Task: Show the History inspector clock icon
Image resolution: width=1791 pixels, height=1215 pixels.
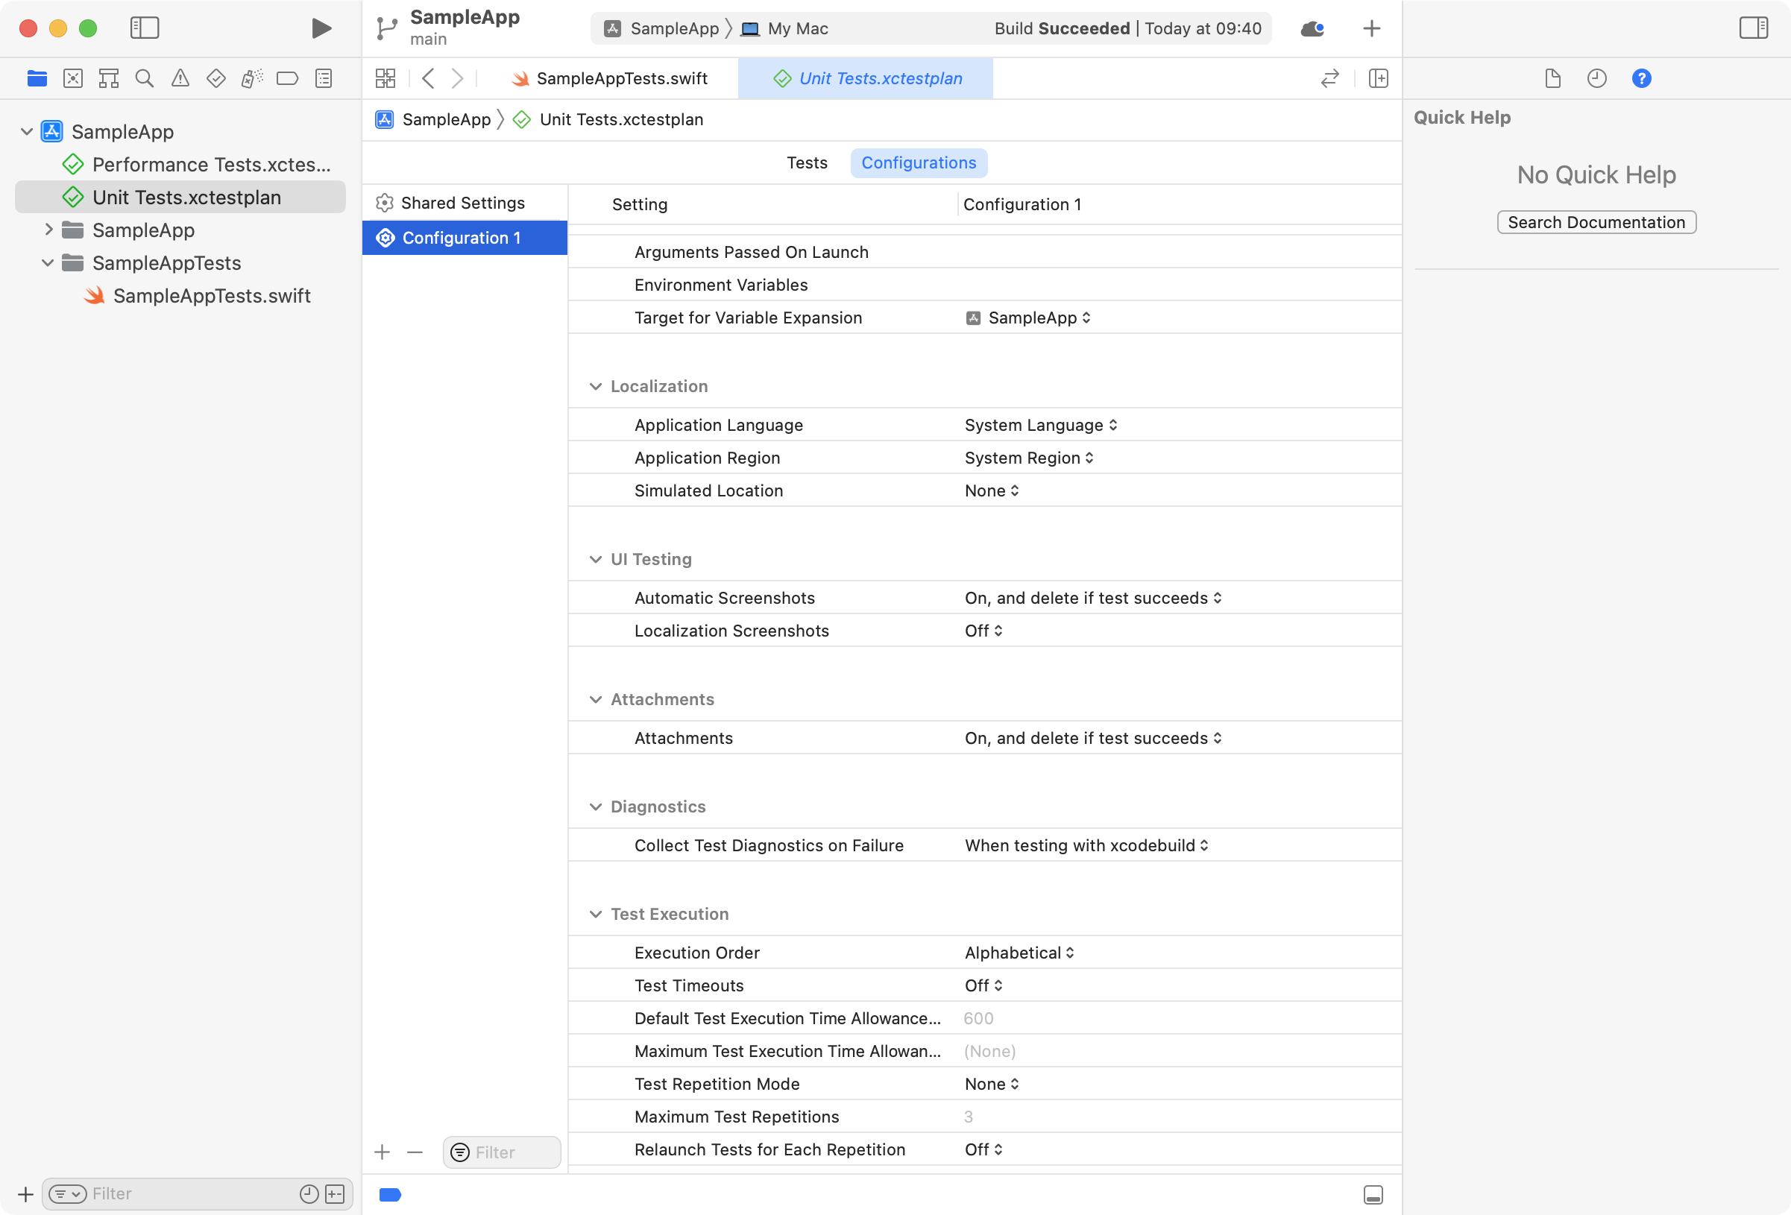Action: pos(1596,78)
